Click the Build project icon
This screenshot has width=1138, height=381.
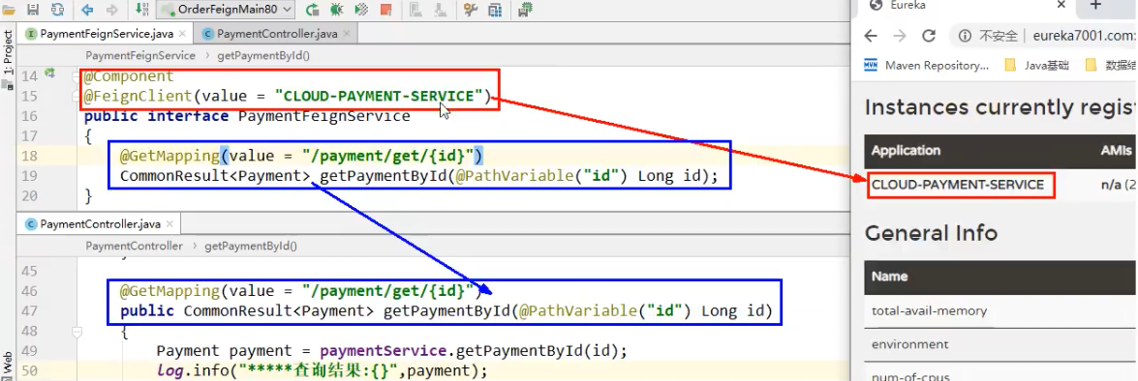[x=141, y=10]
